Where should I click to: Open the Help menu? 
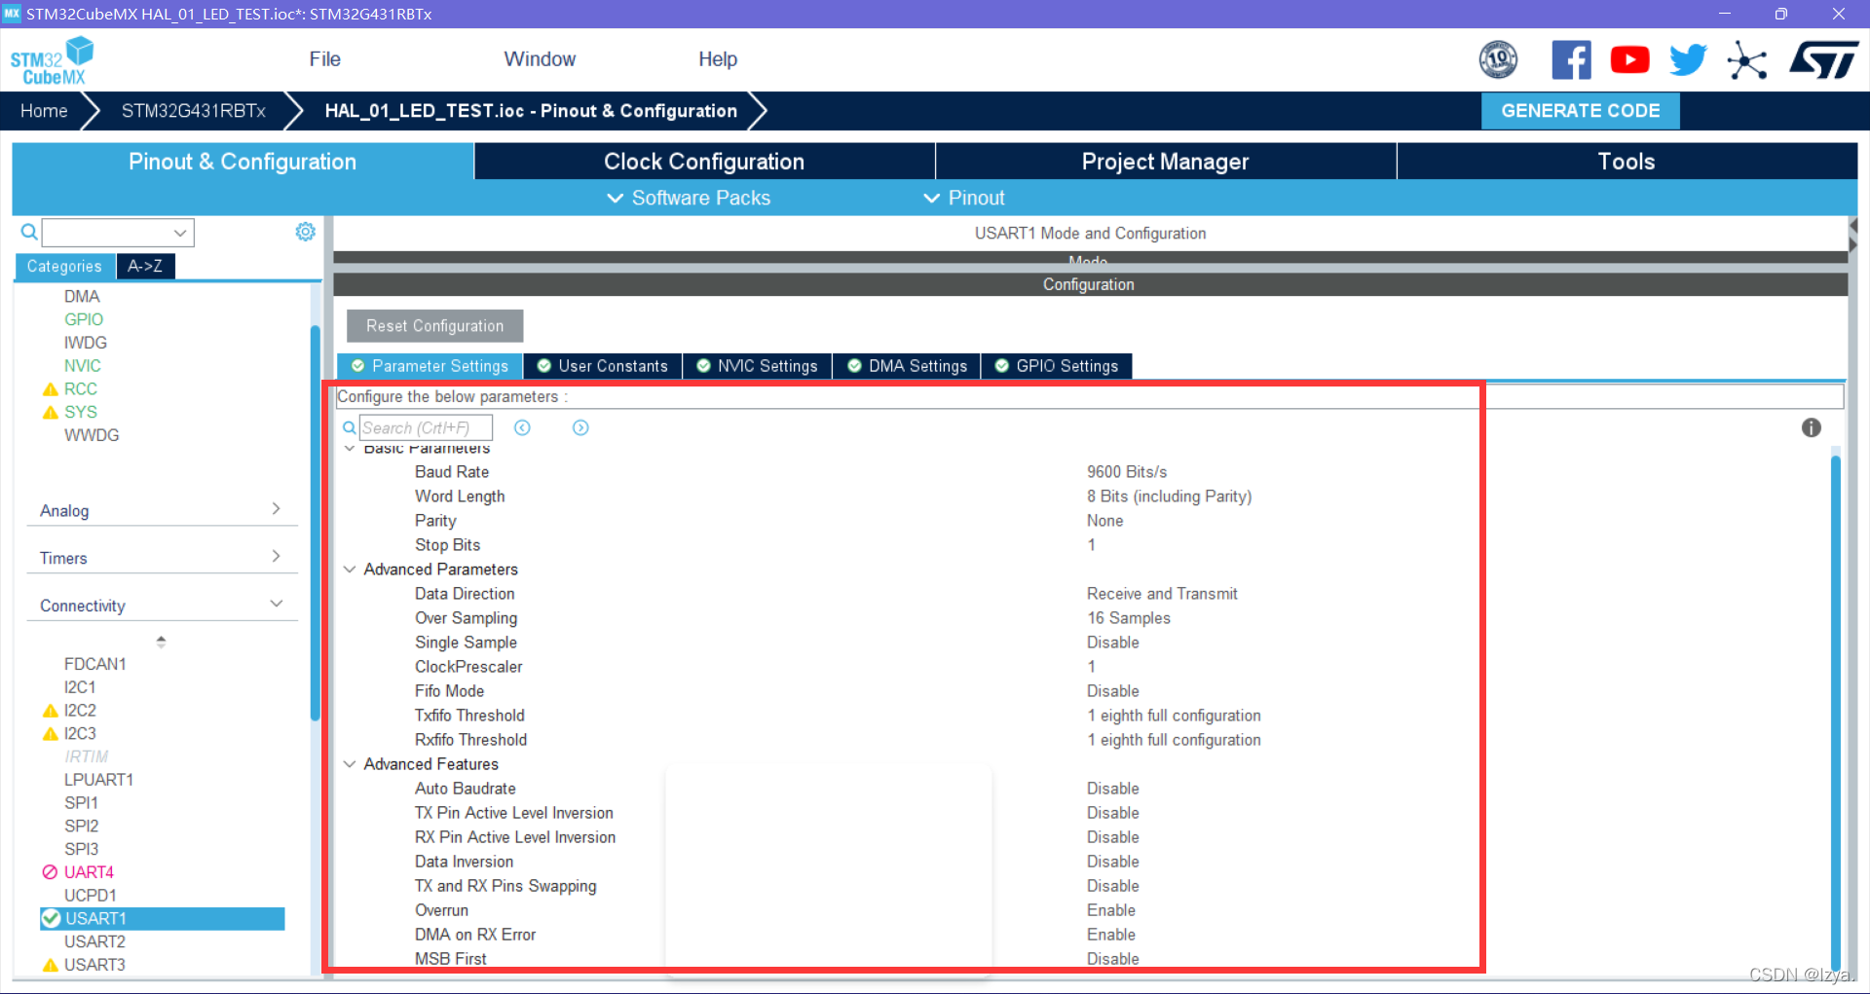click(718, 59)
